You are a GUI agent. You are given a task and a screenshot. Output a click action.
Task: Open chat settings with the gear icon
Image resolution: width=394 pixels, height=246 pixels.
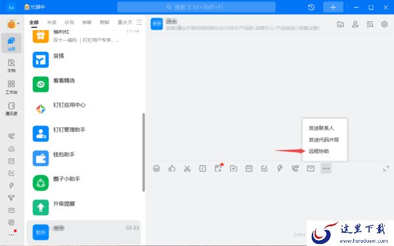[384, 24]
